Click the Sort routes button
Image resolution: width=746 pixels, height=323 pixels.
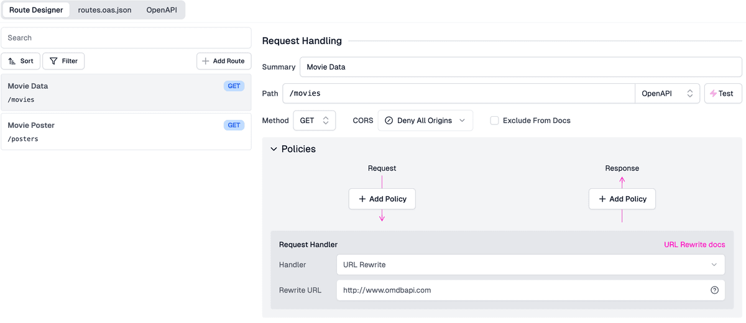click(21, 61)
